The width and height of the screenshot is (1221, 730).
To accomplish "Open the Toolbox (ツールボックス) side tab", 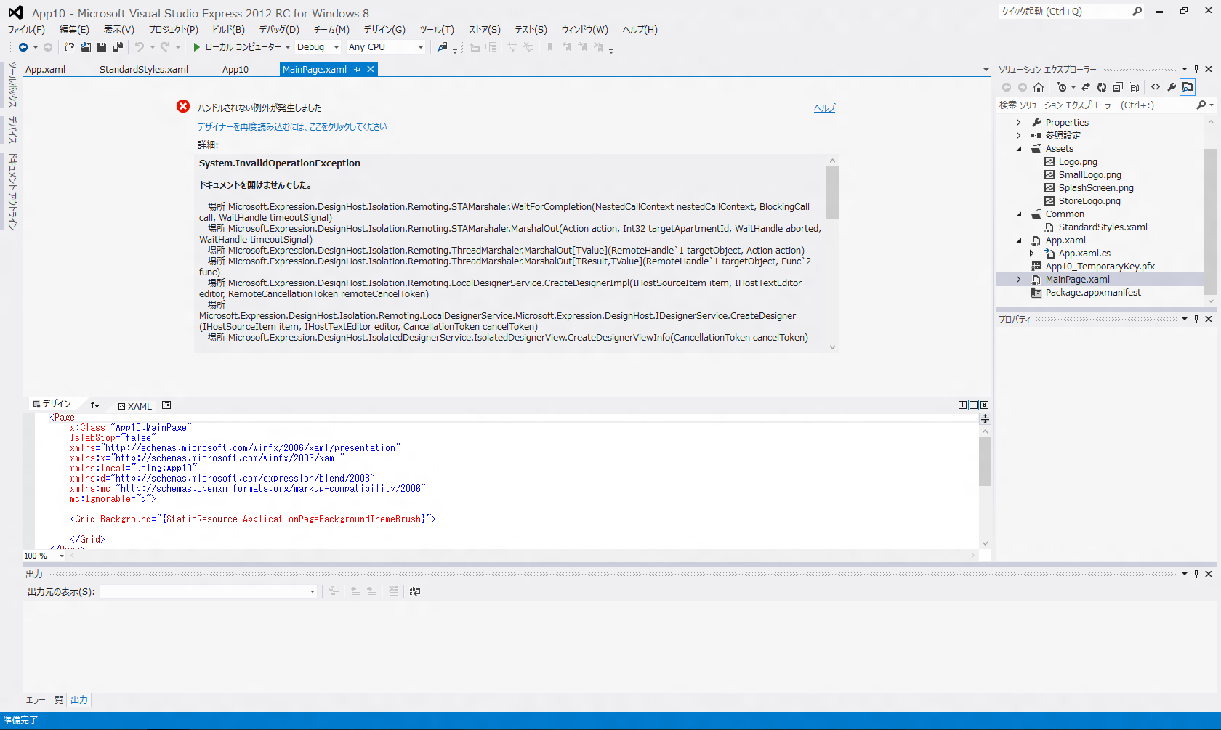I will (12, 84).
